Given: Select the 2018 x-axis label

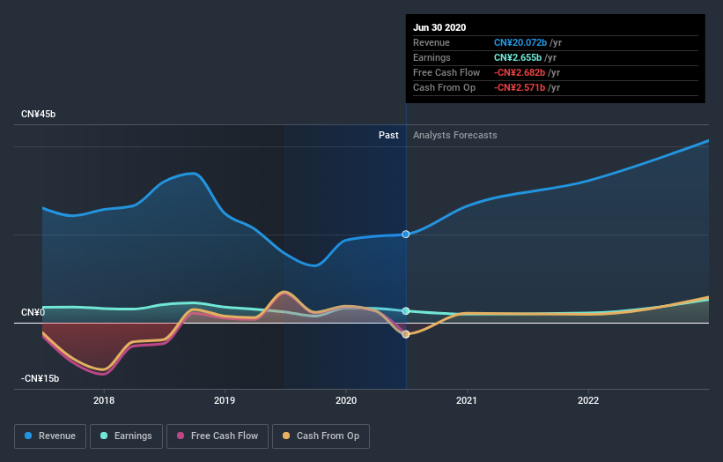Looking at the screenshot, I should click(x=104, y=400).
